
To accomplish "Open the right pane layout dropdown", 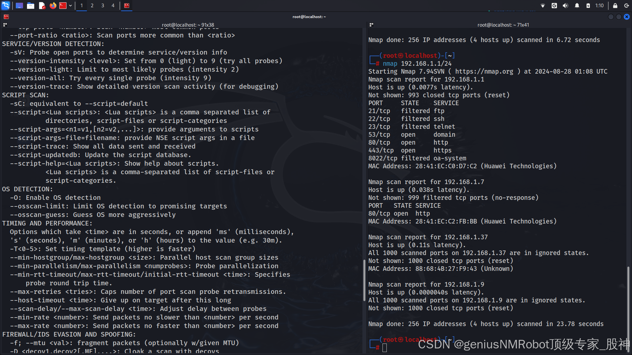I will (371, 25).
